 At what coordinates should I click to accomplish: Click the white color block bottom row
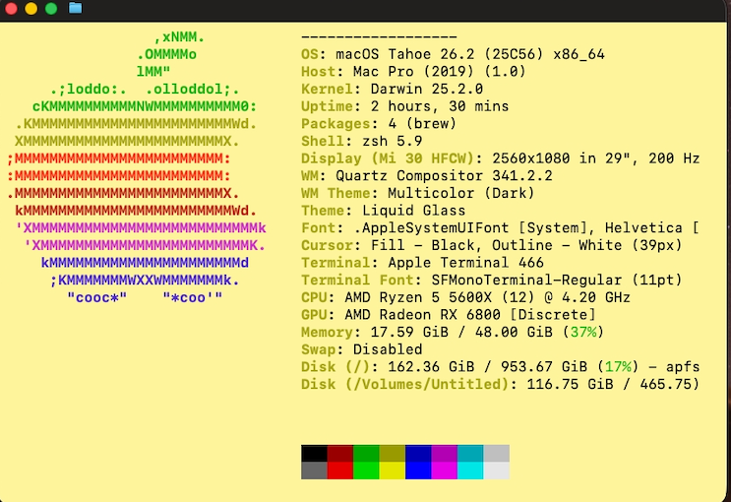point(497,471)
